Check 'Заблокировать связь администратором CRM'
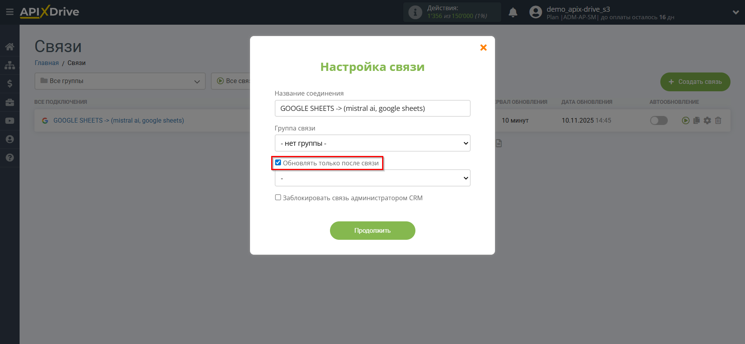The width and height of the screenshot is (745, 344). 278,197
